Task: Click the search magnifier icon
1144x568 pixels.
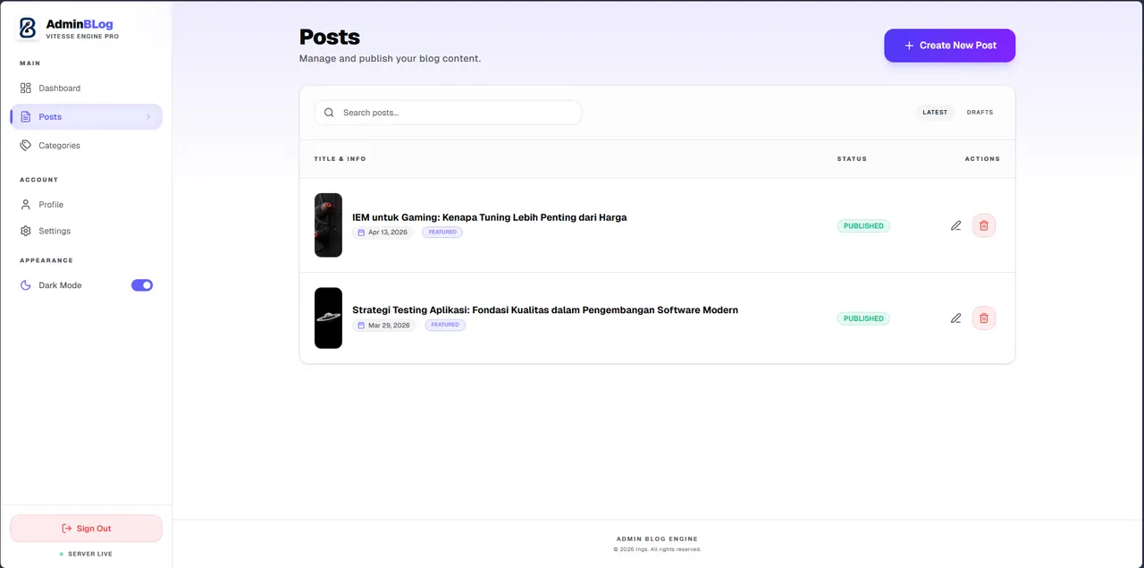Action: click(329, 113)
